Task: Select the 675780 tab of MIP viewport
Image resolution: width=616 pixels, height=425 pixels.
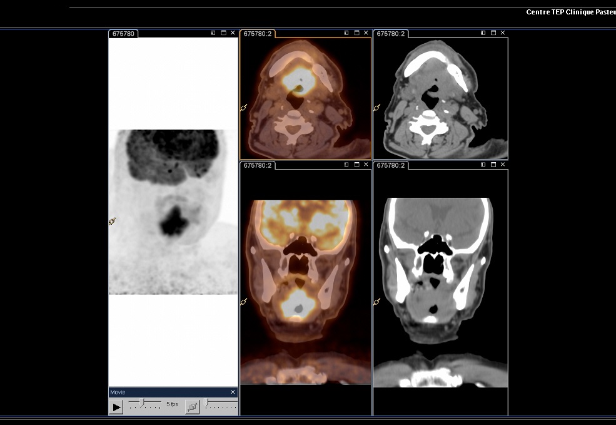Action: (123, 34)
